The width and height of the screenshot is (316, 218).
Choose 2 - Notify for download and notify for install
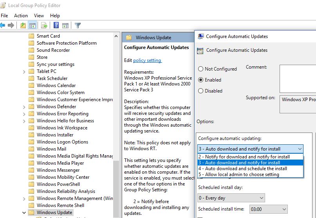pyautogui.click(x=250, y=156)
